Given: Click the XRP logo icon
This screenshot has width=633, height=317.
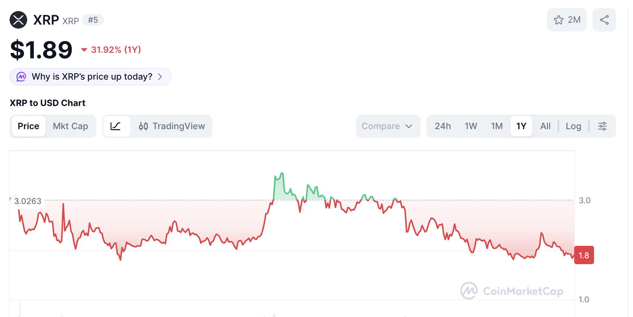Looking at the screenshot, I should [18, 19].
